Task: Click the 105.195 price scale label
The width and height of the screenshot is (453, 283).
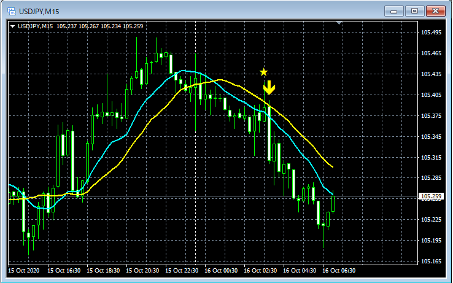Action: pos(431,241)
